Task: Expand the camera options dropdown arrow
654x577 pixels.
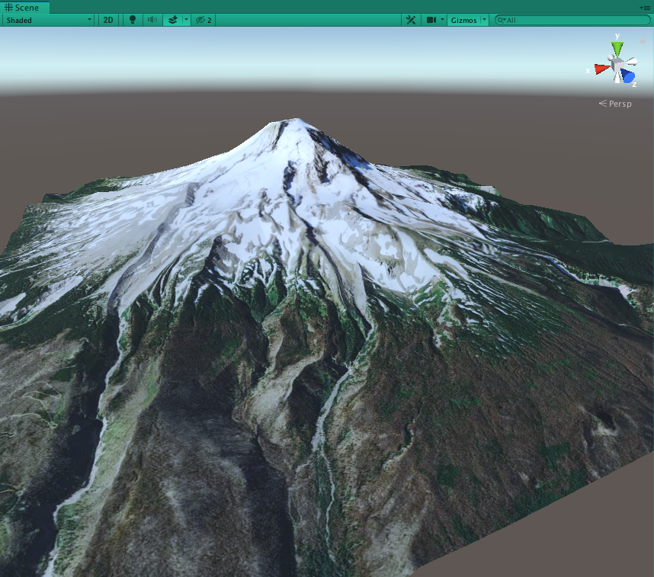Action: [x=443, y=20]
